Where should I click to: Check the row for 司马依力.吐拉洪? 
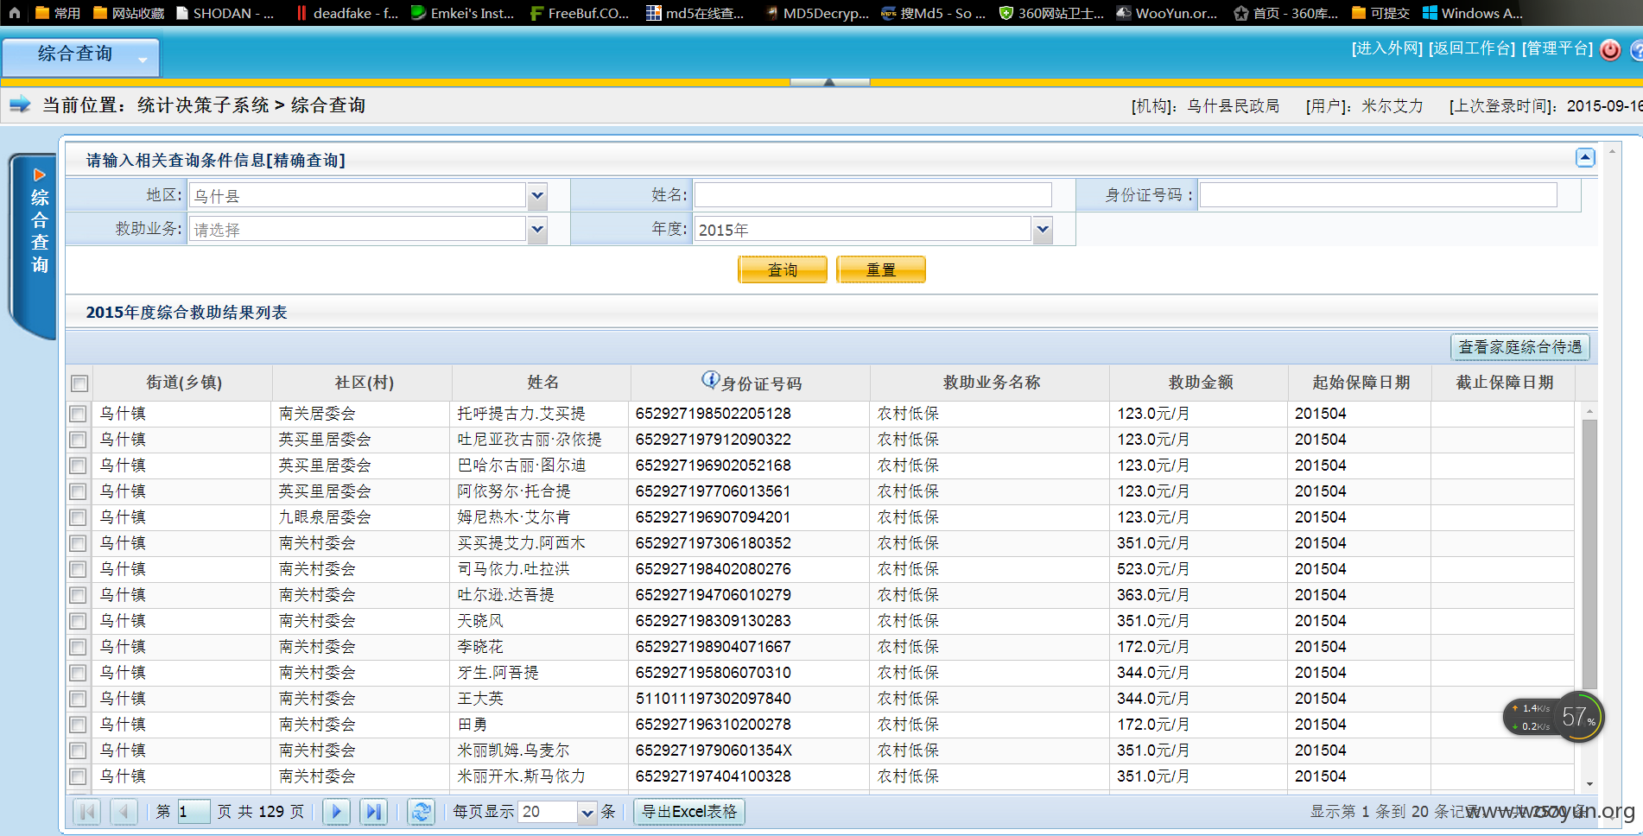(x=78, y=569)
